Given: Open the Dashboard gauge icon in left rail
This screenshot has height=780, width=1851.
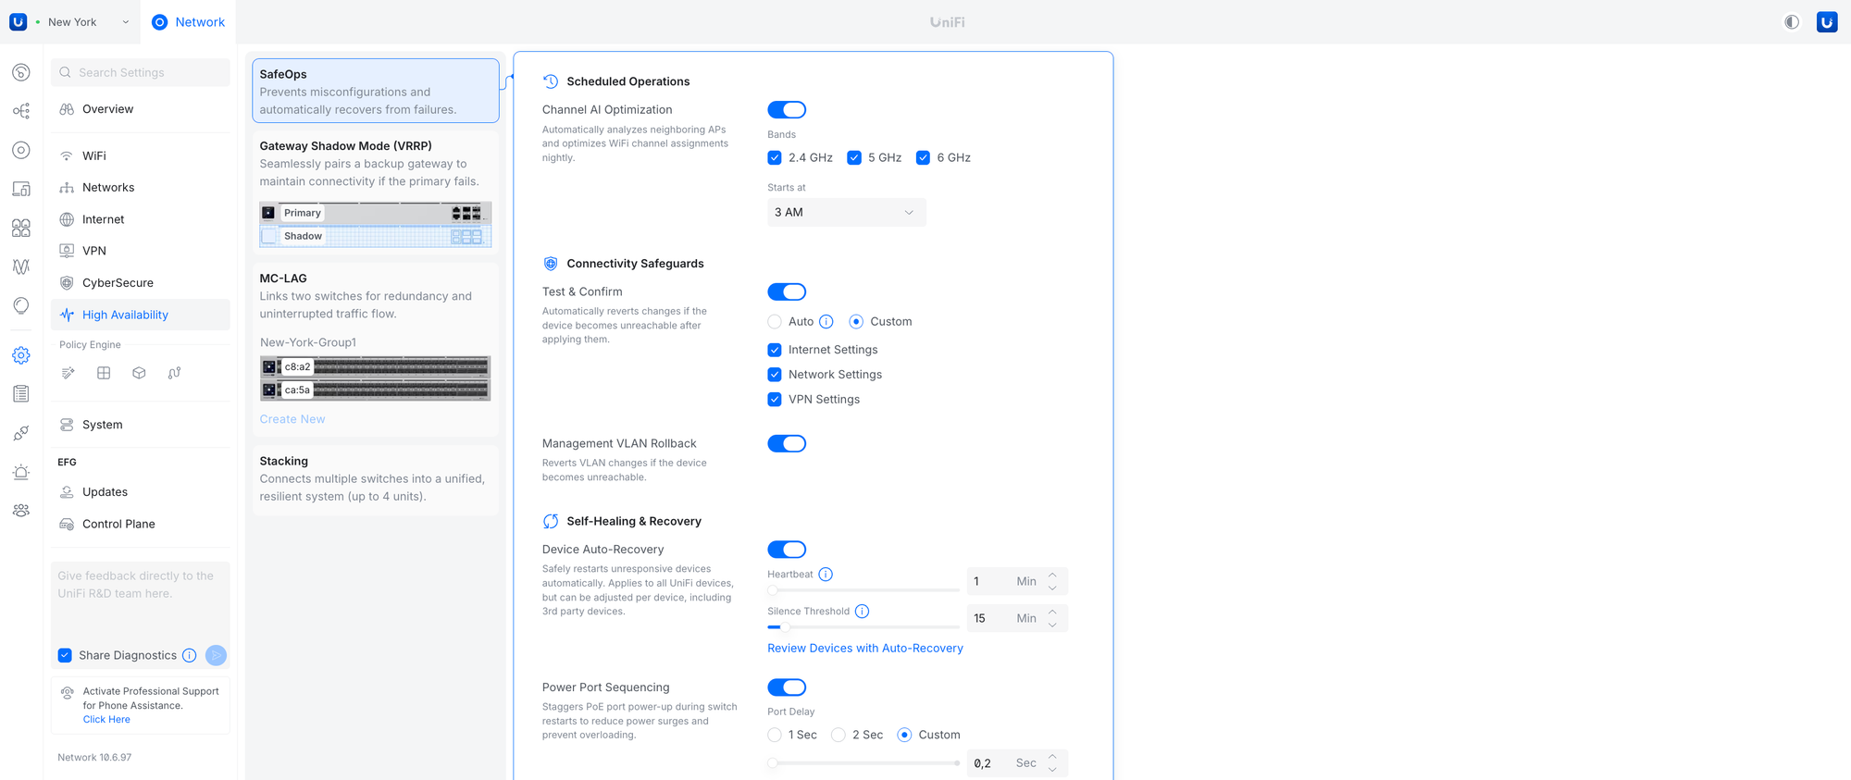Looking at the screenshot, I should point(21,72).
